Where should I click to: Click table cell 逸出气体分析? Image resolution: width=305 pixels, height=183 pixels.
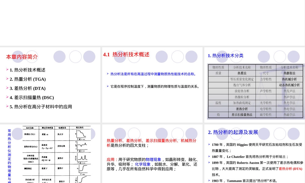(x=242, y=85)
